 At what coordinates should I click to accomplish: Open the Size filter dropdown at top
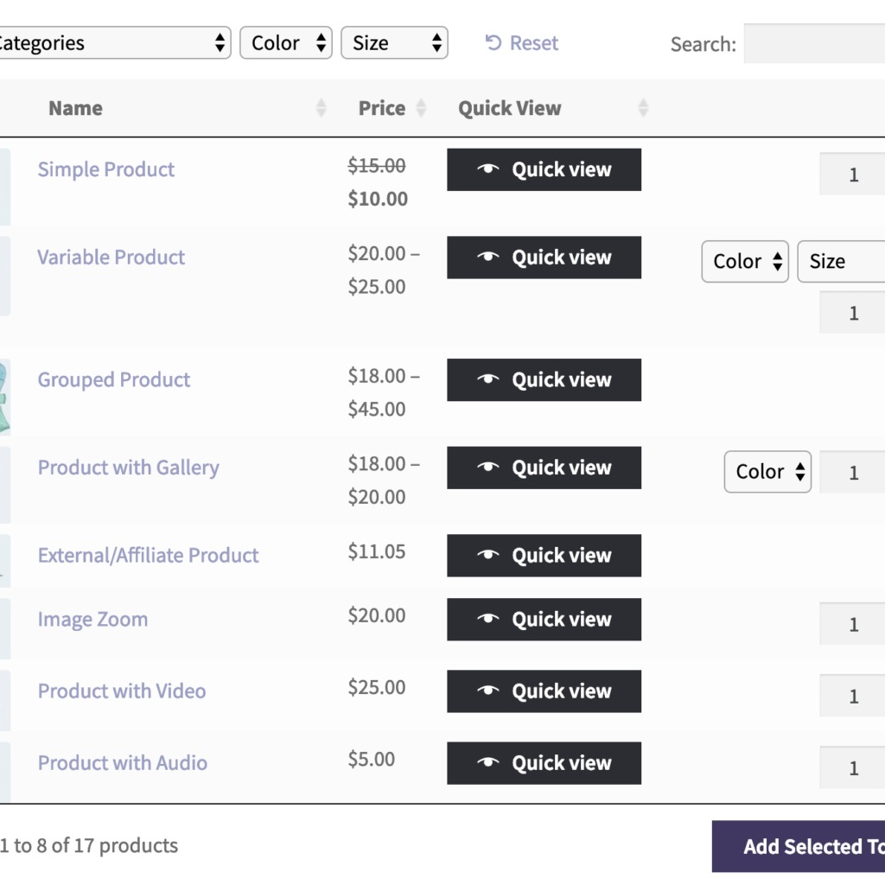(394, 43)
